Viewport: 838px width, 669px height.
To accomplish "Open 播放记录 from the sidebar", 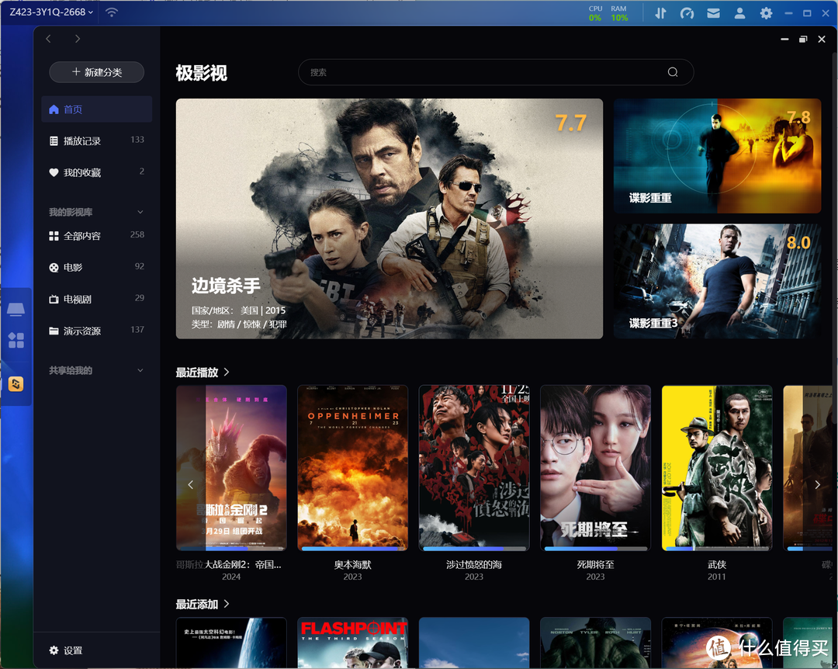I will tap(82, 141).
